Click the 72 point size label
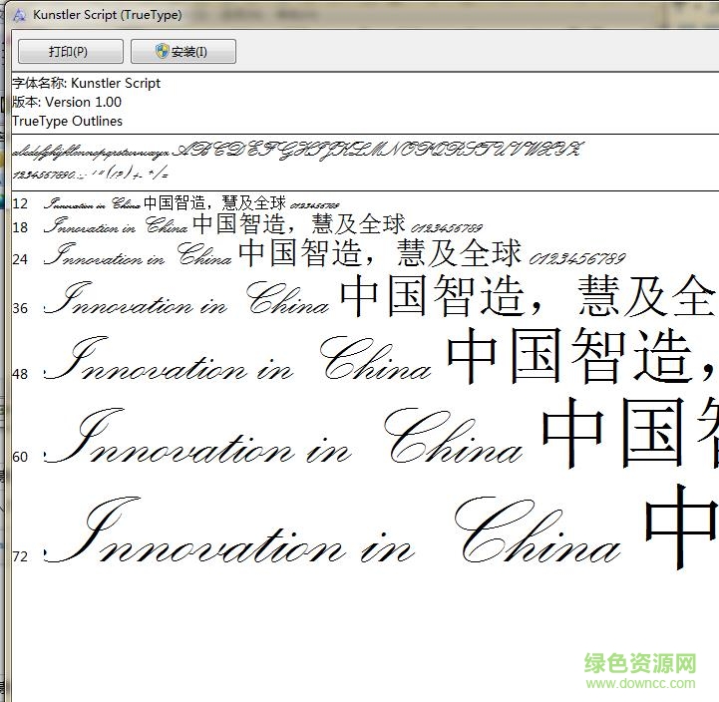This screenshot has height=702, width=719. coord(20,556)
